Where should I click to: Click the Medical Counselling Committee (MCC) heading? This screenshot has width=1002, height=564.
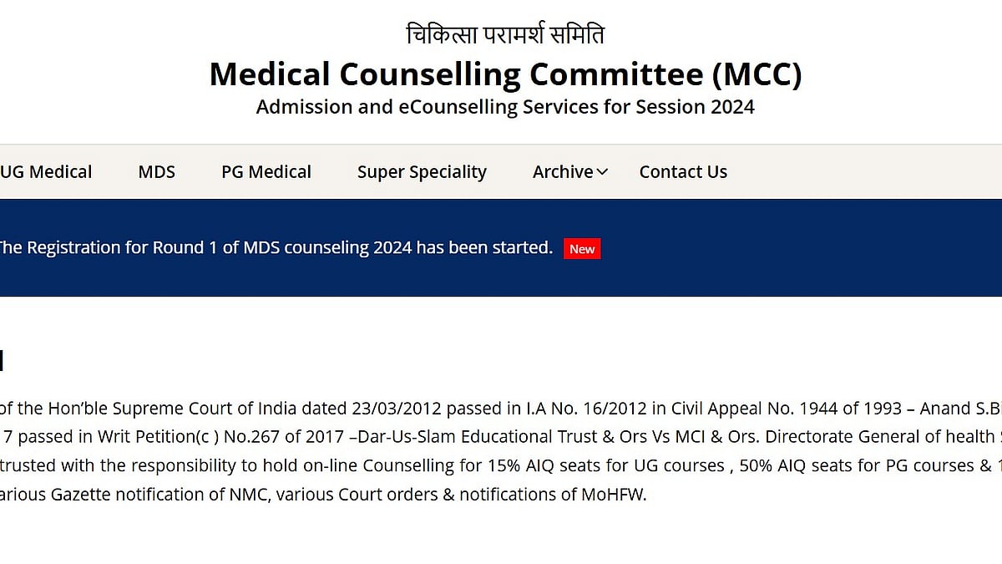tap(505, 74)
